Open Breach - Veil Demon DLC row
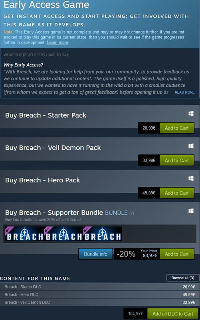Image resolution: width=200 pixels, height=320 pixels. click(x=100, y=302)
